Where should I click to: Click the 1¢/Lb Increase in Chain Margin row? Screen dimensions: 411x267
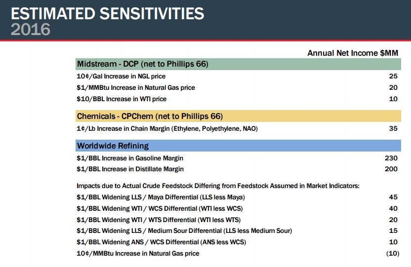pos(167,129)
